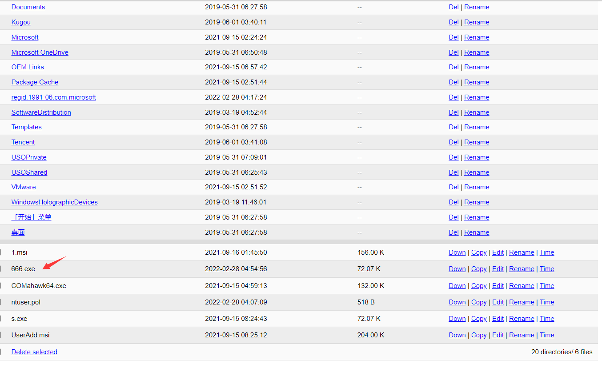Open the USOPrivate folder
The image size is (602, 368).
coord(29,157)
